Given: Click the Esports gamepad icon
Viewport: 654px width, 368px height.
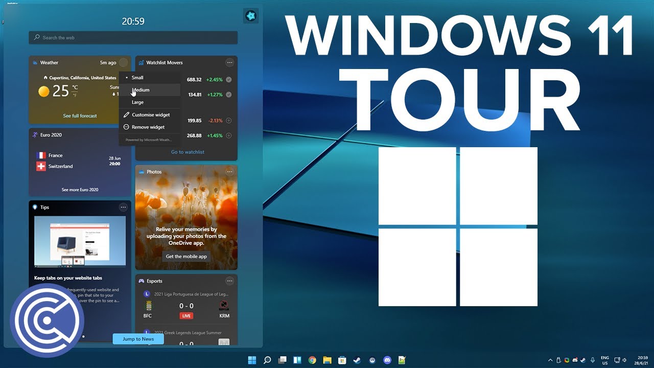Looking at the screenshot, I should 142,281.
